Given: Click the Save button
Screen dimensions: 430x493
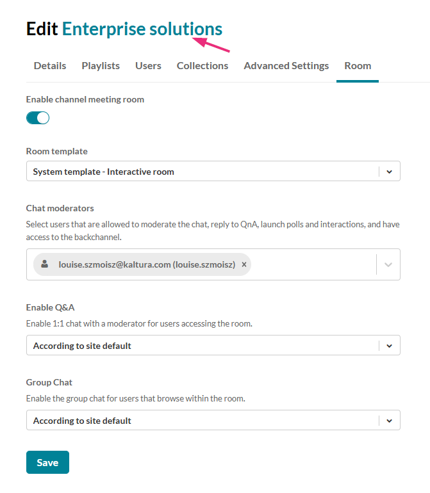Looking at the screenshot, I should point(47,462).
